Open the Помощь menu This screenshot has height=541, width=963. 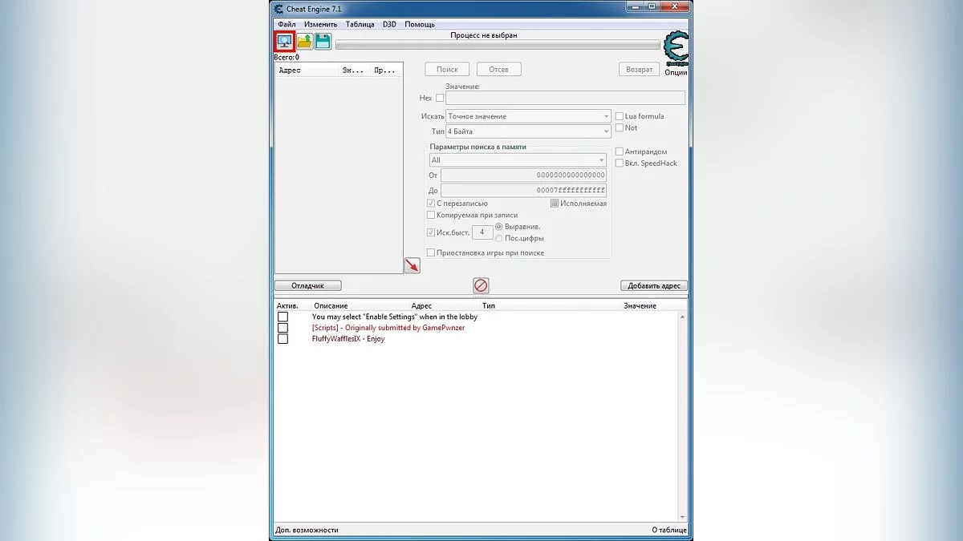420,24
